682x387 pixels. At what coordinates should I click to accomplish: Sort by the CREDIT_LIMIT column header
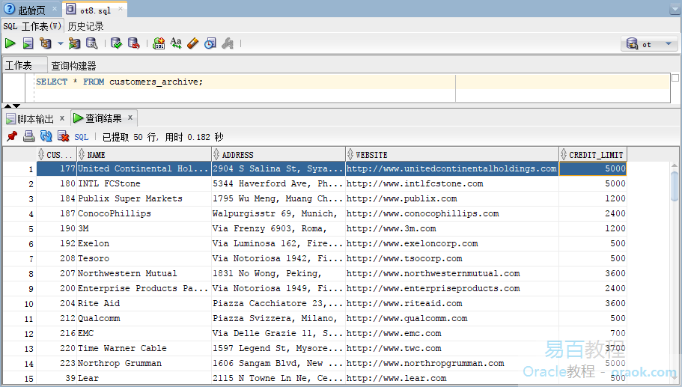pyautogui.click(x=596, y=155)
